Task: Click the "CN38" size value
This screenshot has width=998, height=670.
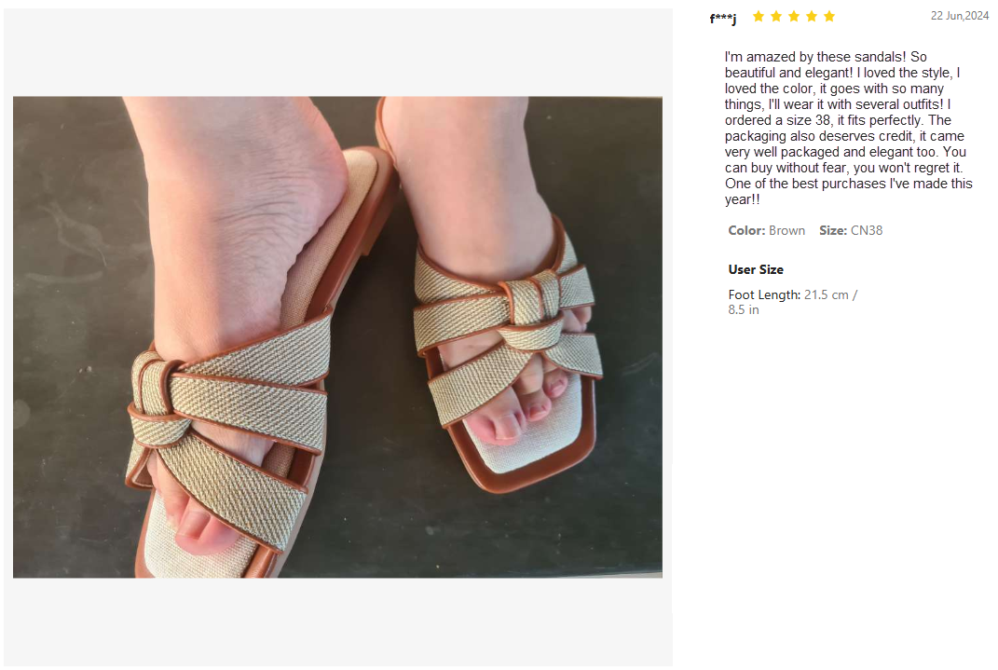Action: pyautogui.click(x=867, y=230)
